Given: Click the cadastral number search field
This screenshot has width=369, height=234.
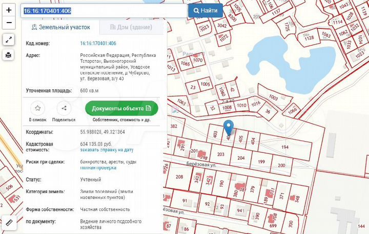Looking at the screenshot, I should [x=102, y=10].
